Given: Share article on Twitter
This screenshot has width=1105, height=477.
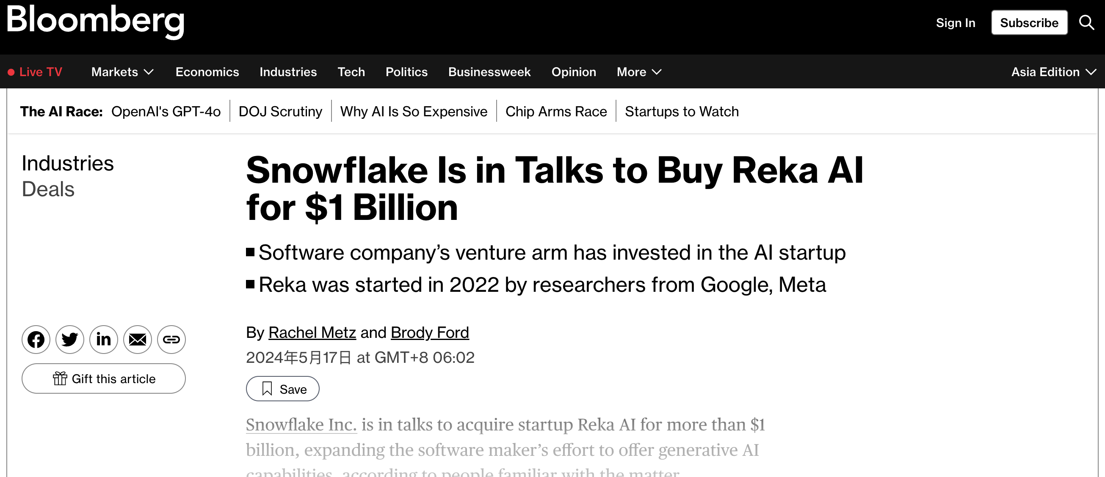Looking at the screenshot, I should click(x=70, y=340).
